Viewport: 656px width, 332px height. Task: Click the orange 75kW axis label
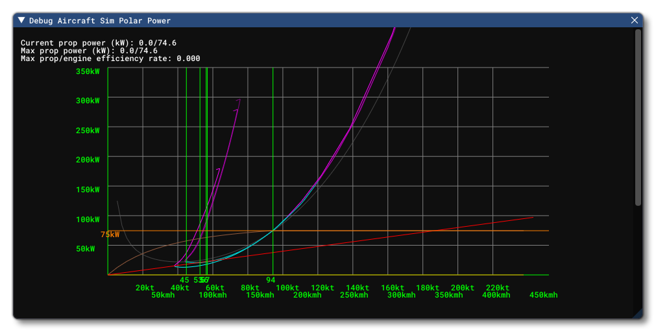(x=110, y=235)
